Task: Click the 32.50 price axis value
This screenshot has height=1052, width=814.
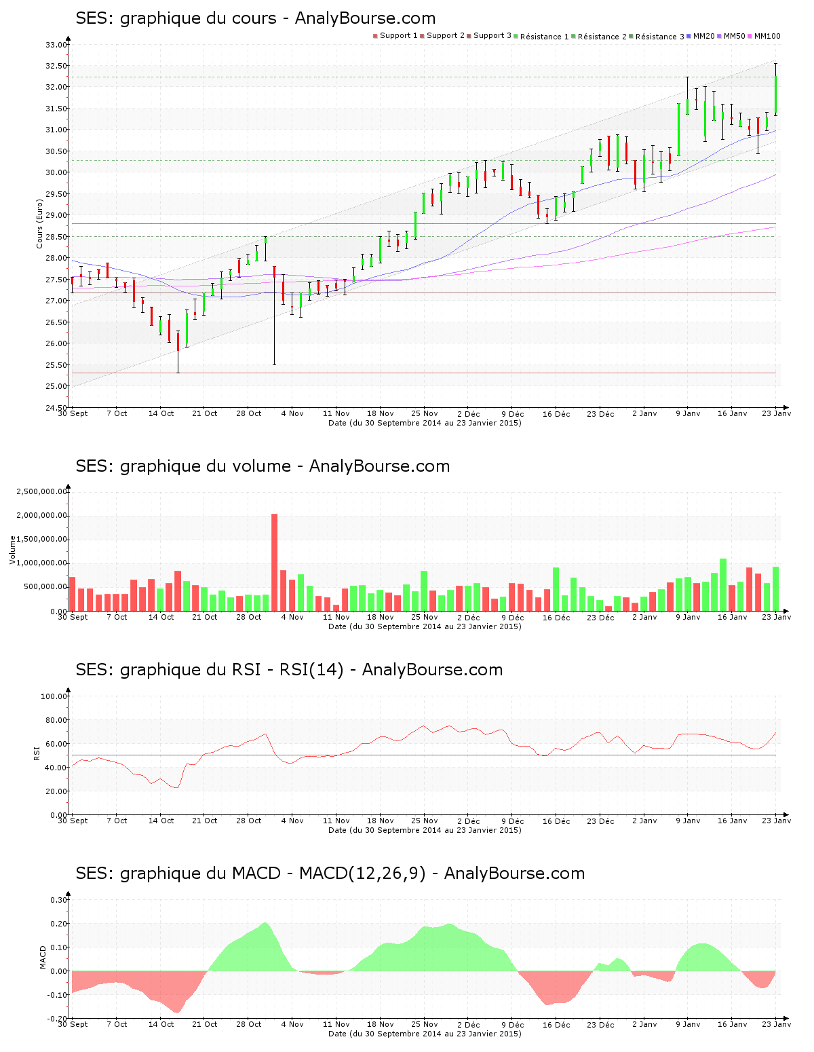Action: point(56,66)
